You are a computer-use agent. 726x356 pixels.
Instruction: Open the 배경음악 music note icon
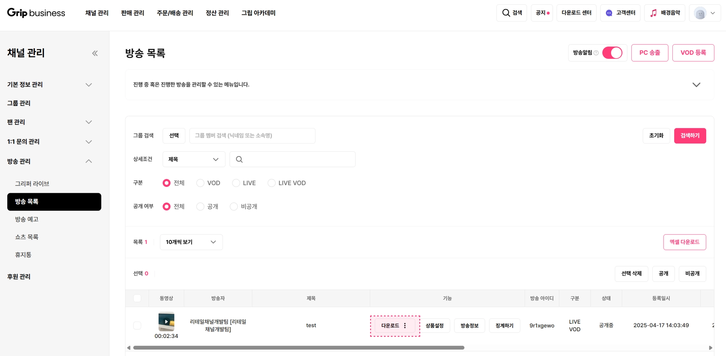[653, 13]
